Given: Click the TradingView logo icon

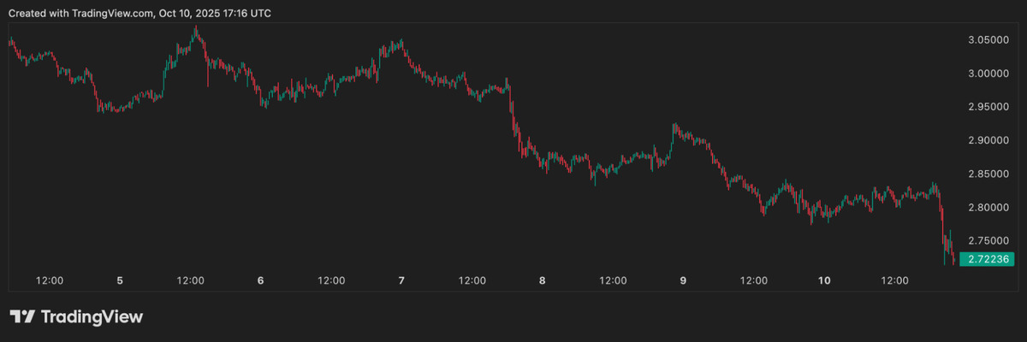Looking at the screenshot, I should tap(23, 316).
